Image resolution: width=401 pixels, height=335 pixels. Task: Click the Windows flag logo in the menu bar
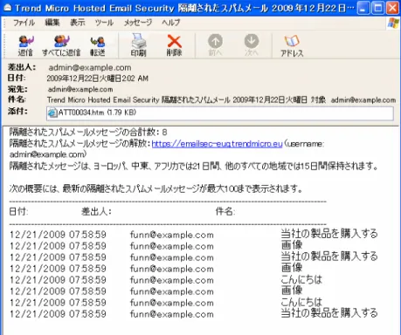point(393,23)
